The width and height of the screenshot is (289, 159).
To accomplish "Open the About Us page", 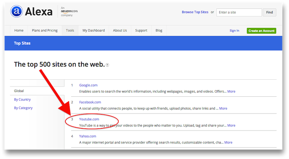I will pos(120,30).
